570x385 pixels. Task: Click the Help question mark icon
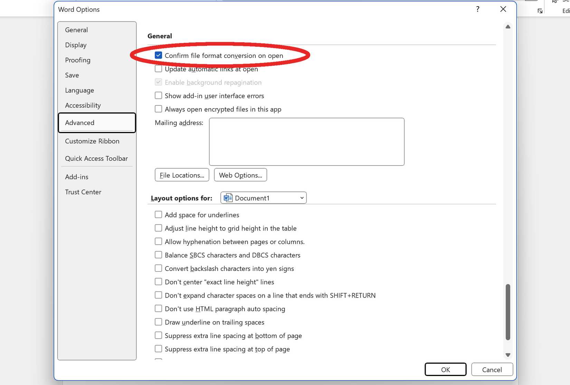(x=478, y=9)
